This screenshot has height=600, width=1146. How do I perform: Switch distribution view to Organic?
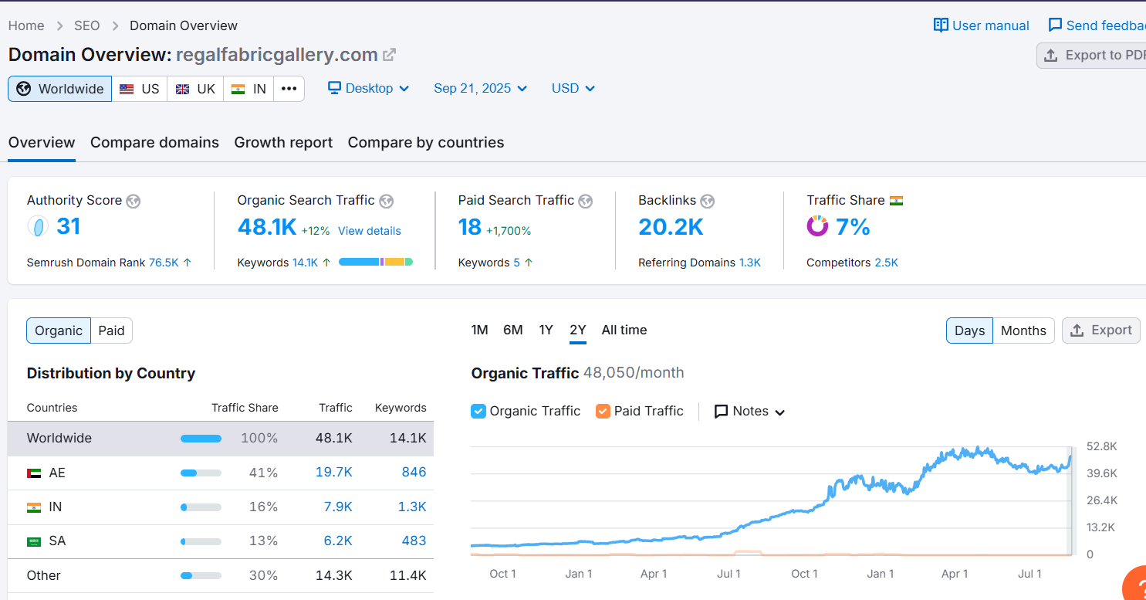(59, 331)
